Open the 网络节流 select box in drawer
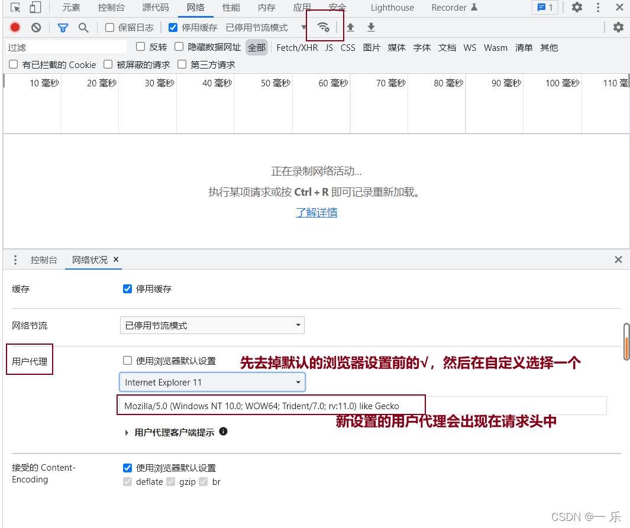The width and height of the screenshot is (630, 528). 212,325
